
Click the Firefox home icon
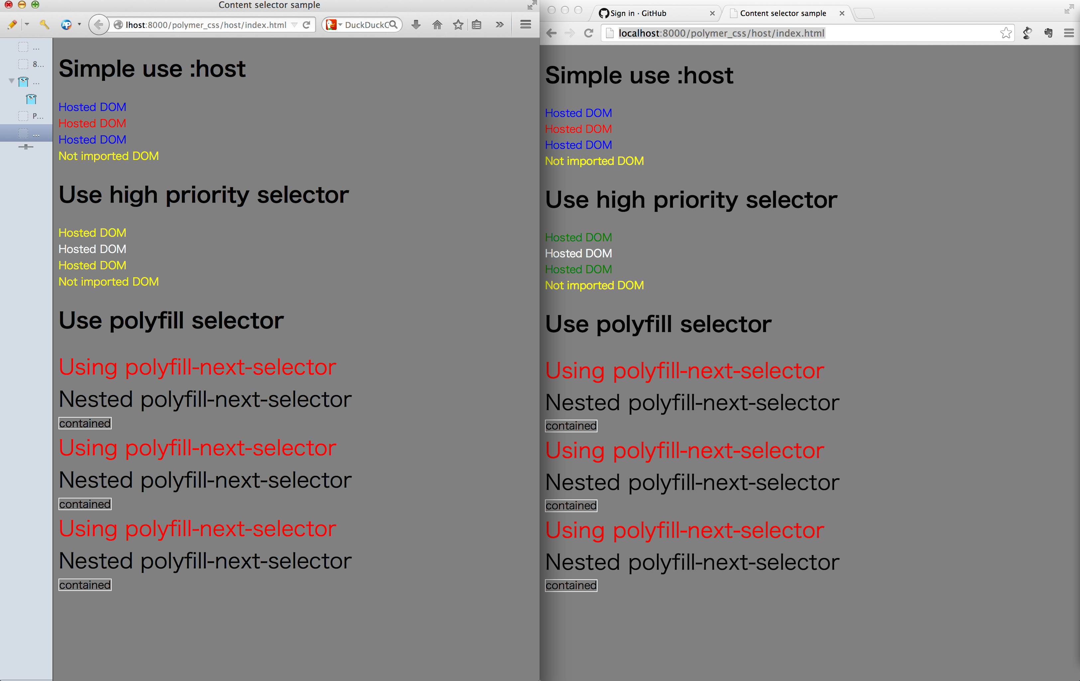point(437,25)
